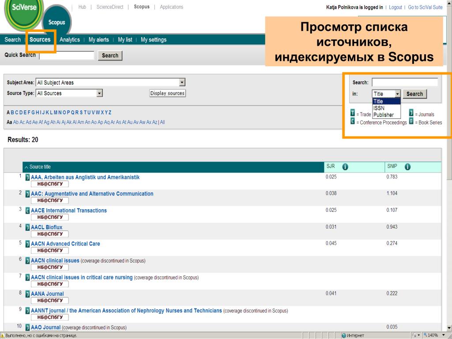Click journal icon beside AAO Journal
This screenshot has width=452, height=339.
click(x=27, y=328)
